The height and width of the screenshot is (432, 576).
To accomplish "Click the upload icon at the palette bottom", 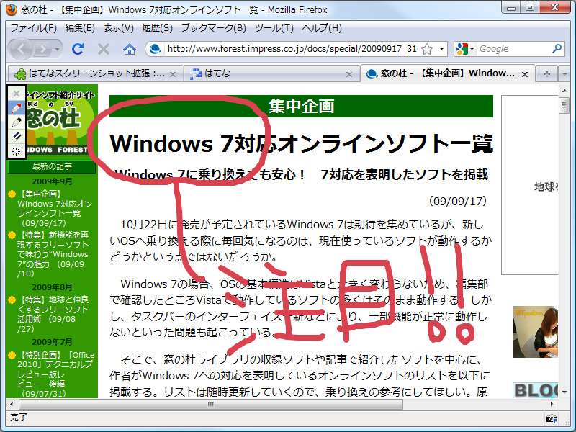I will tap(17, 152).
